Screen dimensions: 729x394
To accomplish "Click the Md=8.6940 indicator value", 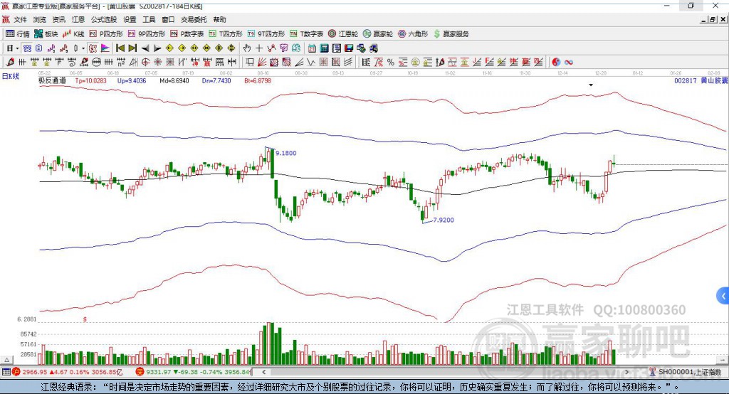I will 174,80.
